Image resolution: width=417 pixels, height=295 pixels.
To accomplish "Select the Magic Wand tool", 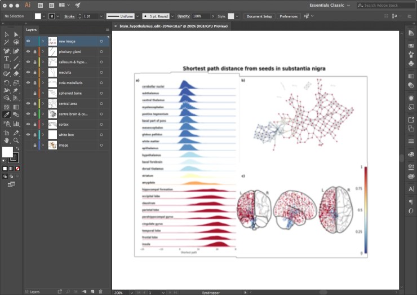I will (x=7, y=42).
